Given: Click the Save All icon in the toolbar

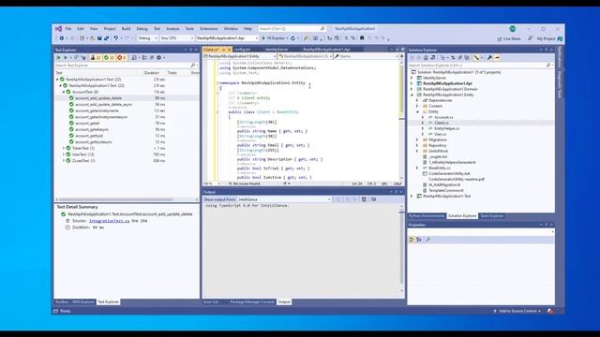Looking at the screenshot, I should point(106,38).
